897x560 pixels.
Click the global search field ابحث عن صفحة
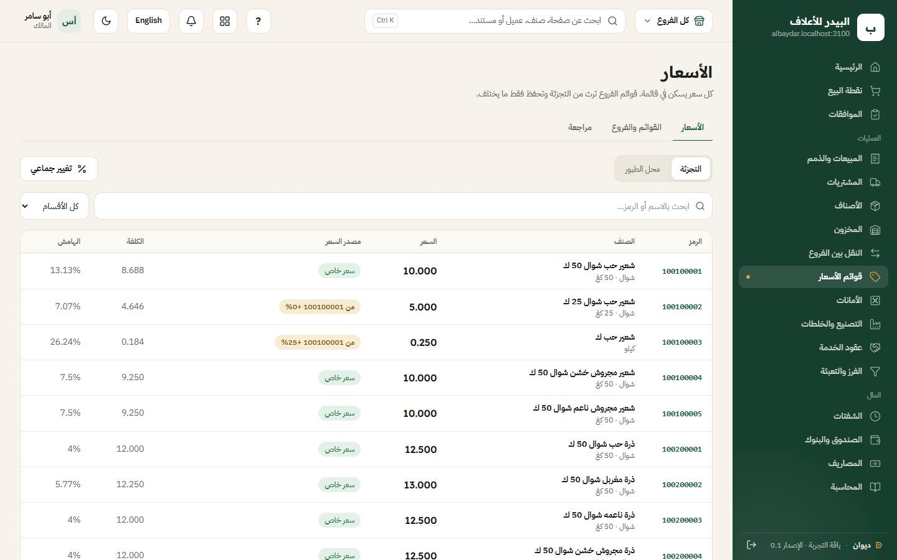click(495, 21)
